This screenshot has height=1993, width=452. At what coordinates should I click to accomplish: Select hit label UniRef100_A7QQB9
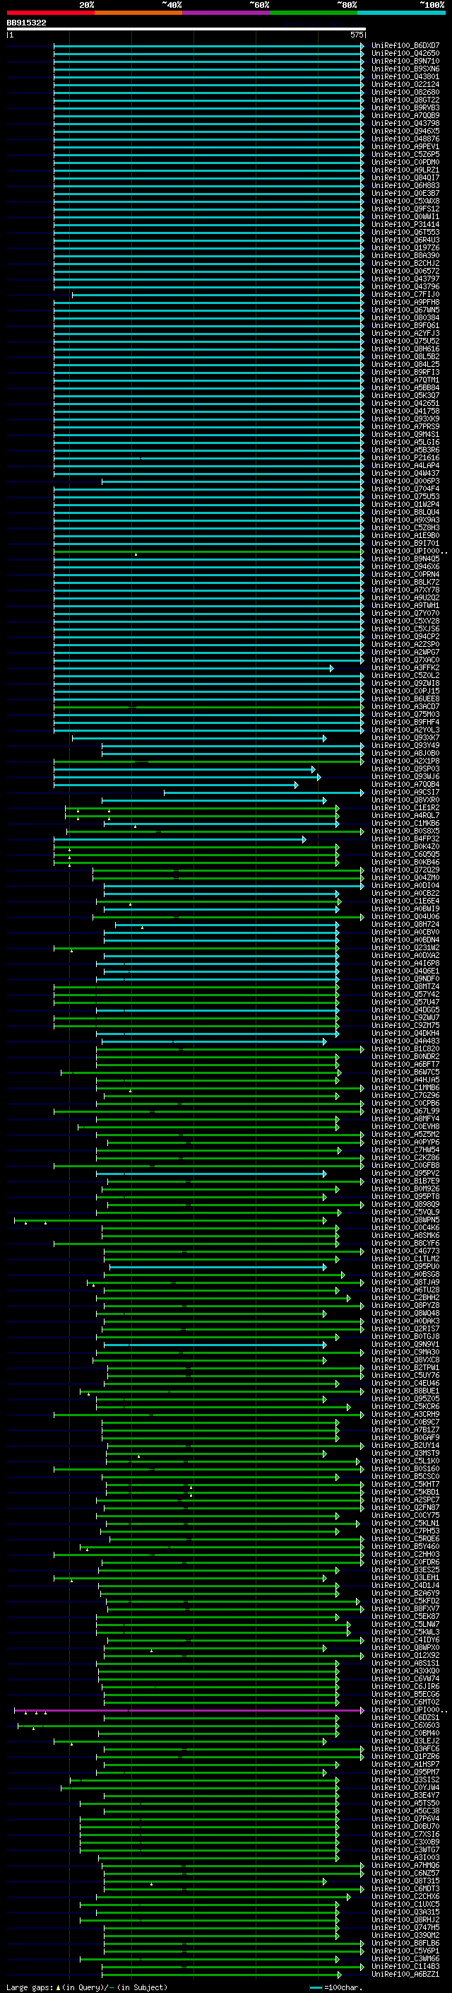(x=405, y=116)
